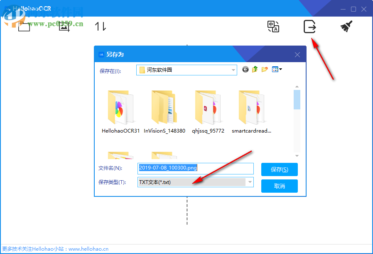Image resolution: width=373 pixels, height=254 pixels.
Task: Click the Chinese-English translate icon
Action: (273, 27)
